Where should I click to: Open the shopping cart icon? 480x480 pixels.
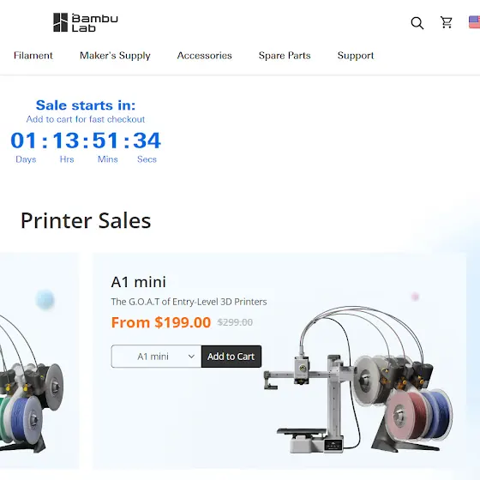(447, 22)
